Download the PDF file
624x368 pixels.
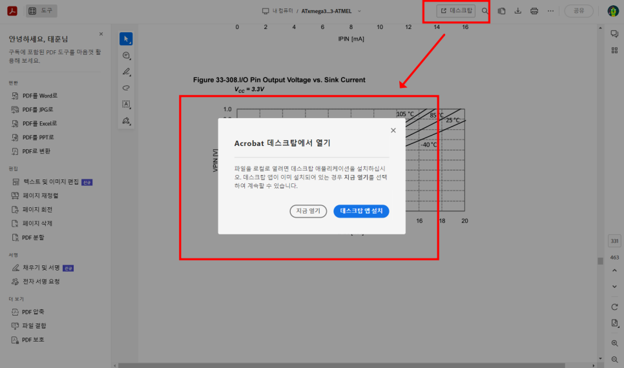[x=518, y=11]
